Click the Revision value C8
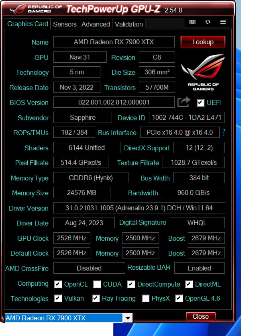Screen dimensions: 263x336 pos(157,57)
